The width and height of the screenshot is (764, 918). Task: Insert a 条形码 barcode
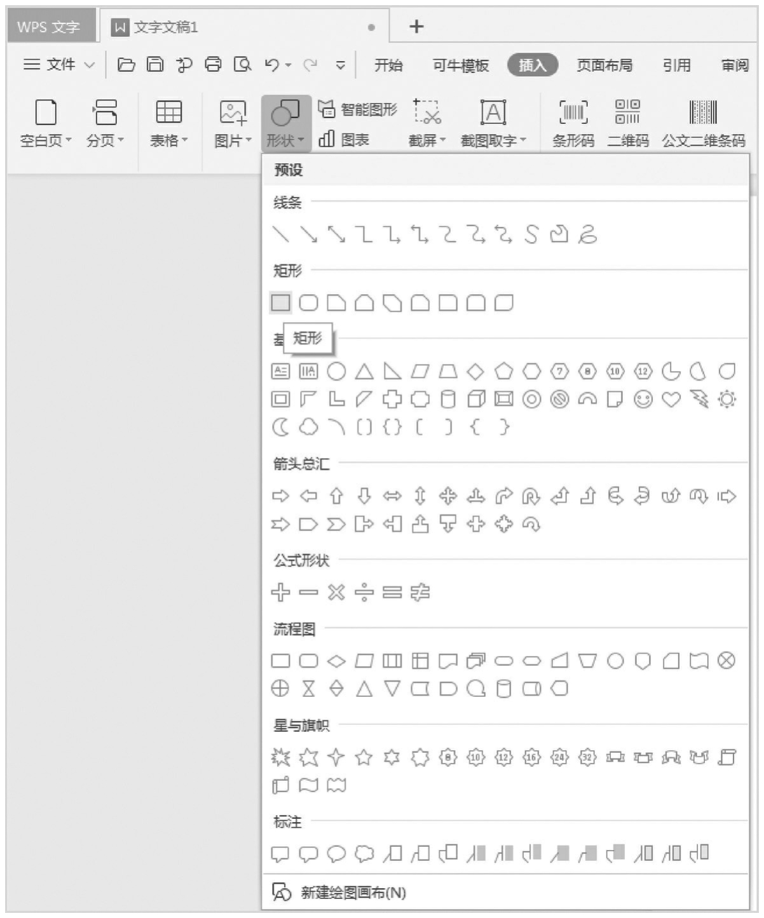pos(573,123)
